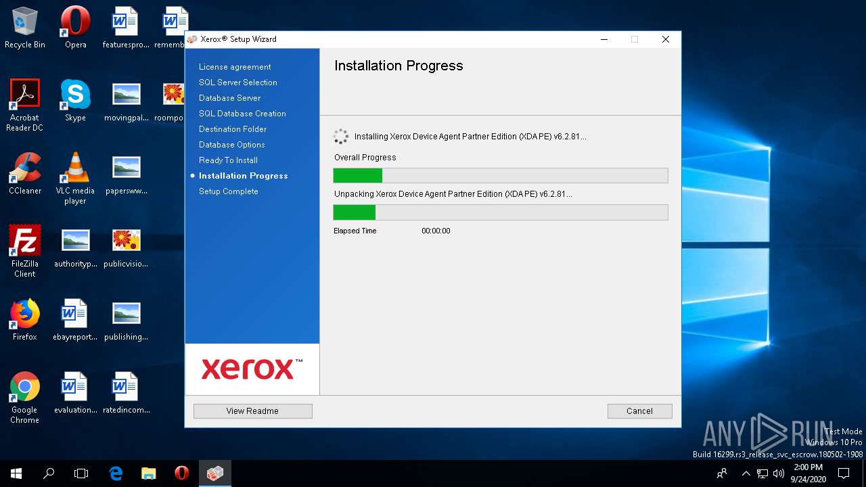This screenshot has width=866, height=487.
Task: Click the View Readme button
Action: [x=252, y=411]
